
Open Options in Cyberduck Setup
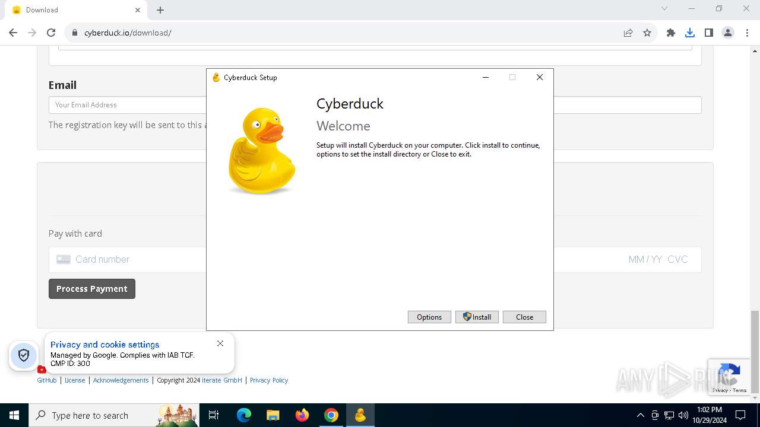pos(429,317)
